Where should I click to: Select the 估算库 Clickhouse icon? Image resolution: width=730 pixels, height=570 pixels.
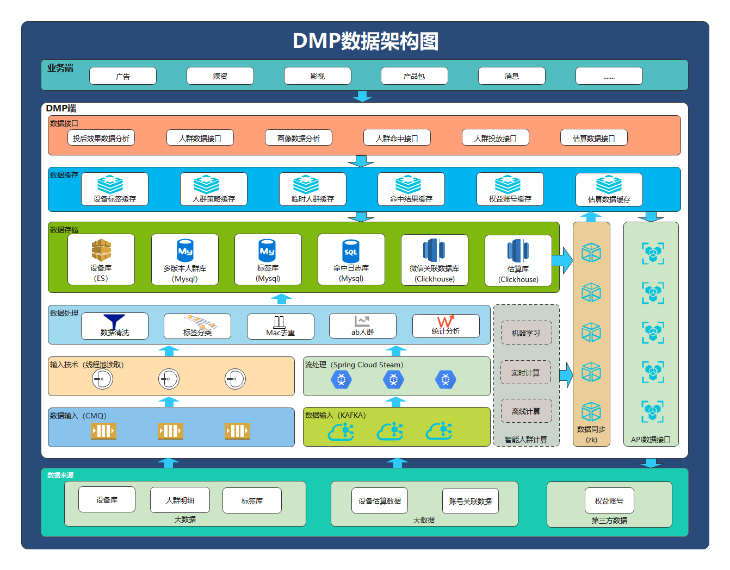(x=518, y=251)
